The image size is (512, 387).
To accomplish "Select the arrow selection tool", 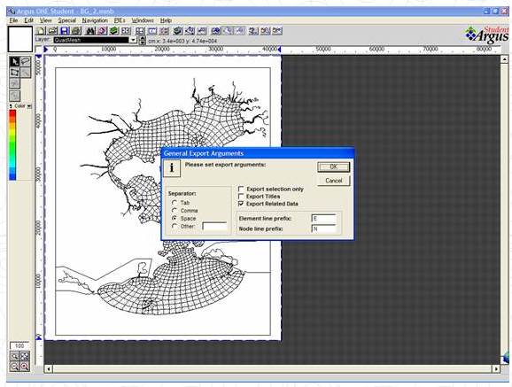I will pos(14,61).
